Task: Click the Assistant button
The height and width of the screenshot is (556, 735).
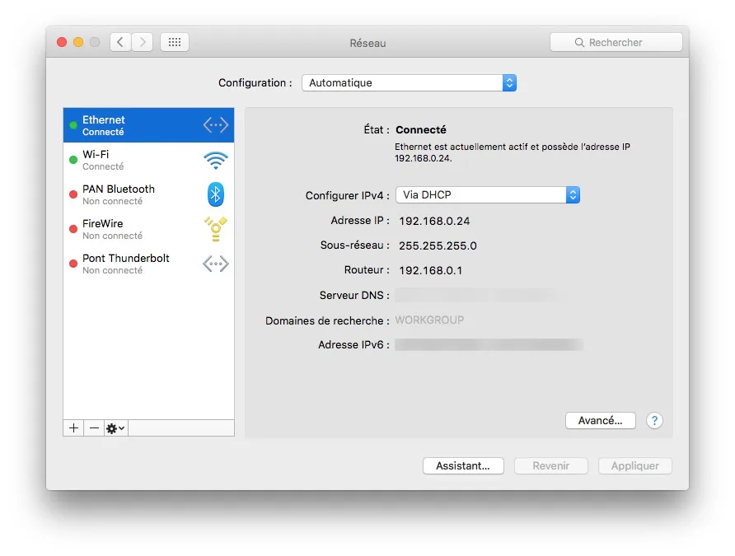Action: pos(463,465)
